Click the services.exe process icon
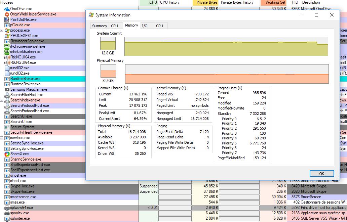The width and height of the screenshot is (347, 222). [x=7, y=138]
